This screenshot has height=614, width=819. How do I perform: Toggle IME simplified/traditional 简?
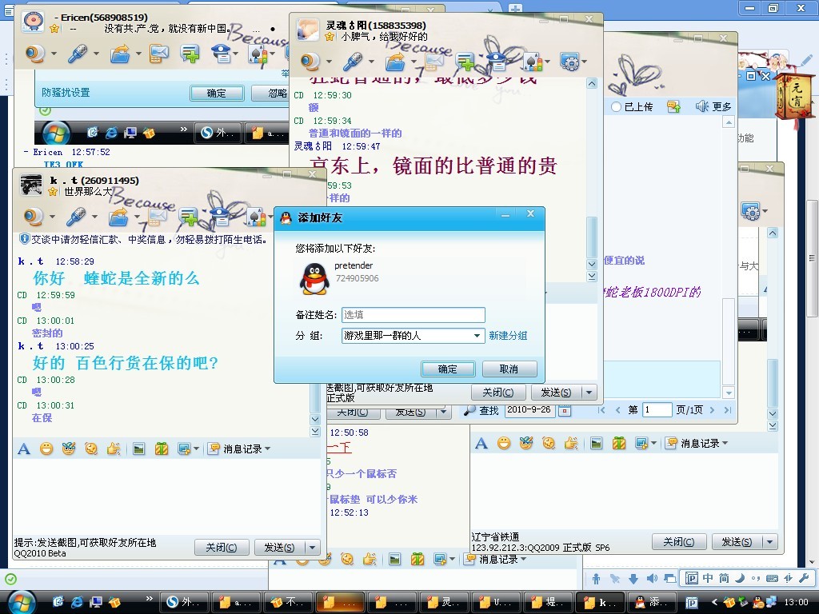point(724,578)
